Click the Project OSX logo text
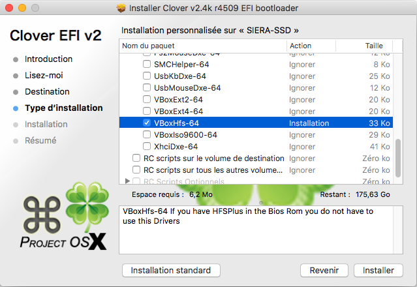Viewport: 417px width, 287px height. [63, 242]
